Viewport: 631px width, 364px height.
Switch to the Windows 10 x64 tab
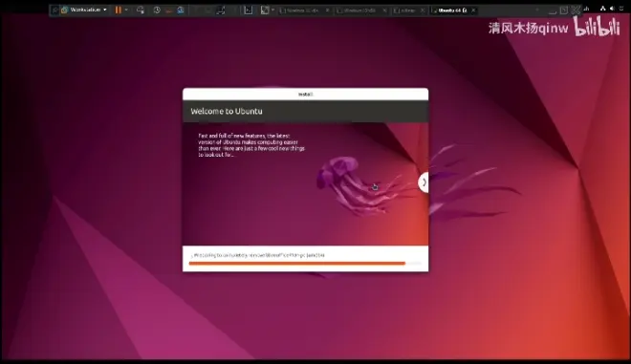(302, 11)
